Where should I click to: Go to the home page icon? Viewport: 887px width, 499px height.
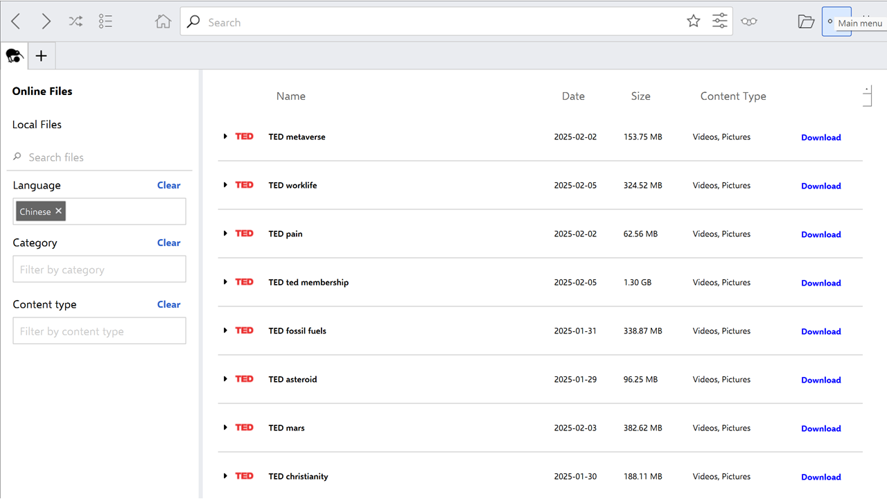tap(163, 21)
